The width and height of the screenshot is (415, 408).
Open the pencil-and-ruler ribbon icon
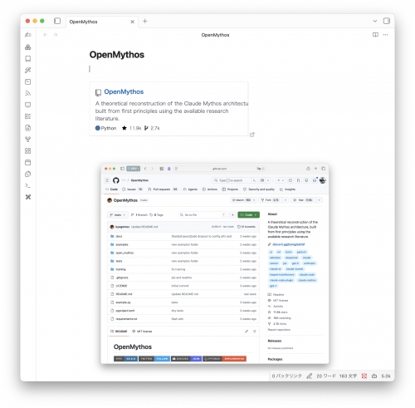pyautogui.click(x=28, y=70)
